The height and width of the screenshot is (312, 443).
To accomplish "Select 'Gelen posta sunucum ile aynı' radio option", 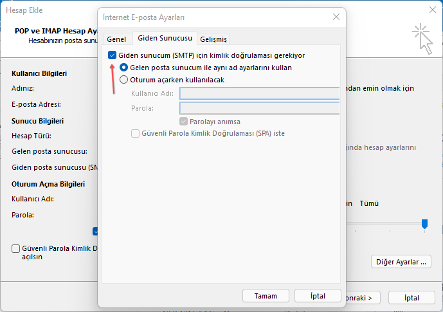I will tap(124, 68).
